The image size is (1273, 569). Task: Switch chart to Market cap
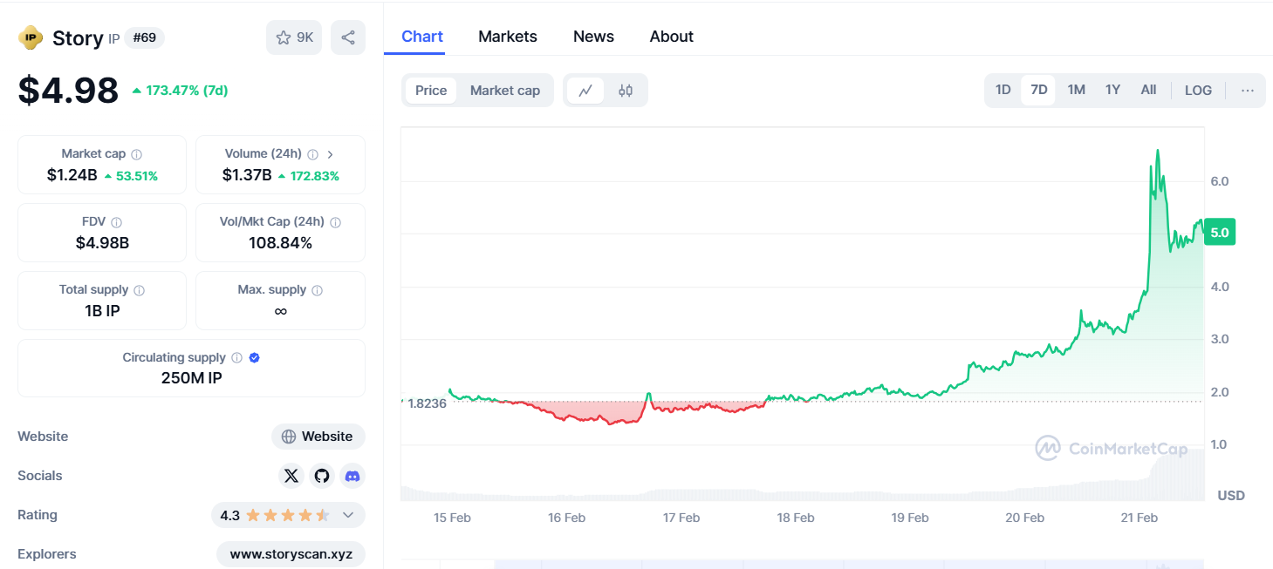(x=505, y=91)
